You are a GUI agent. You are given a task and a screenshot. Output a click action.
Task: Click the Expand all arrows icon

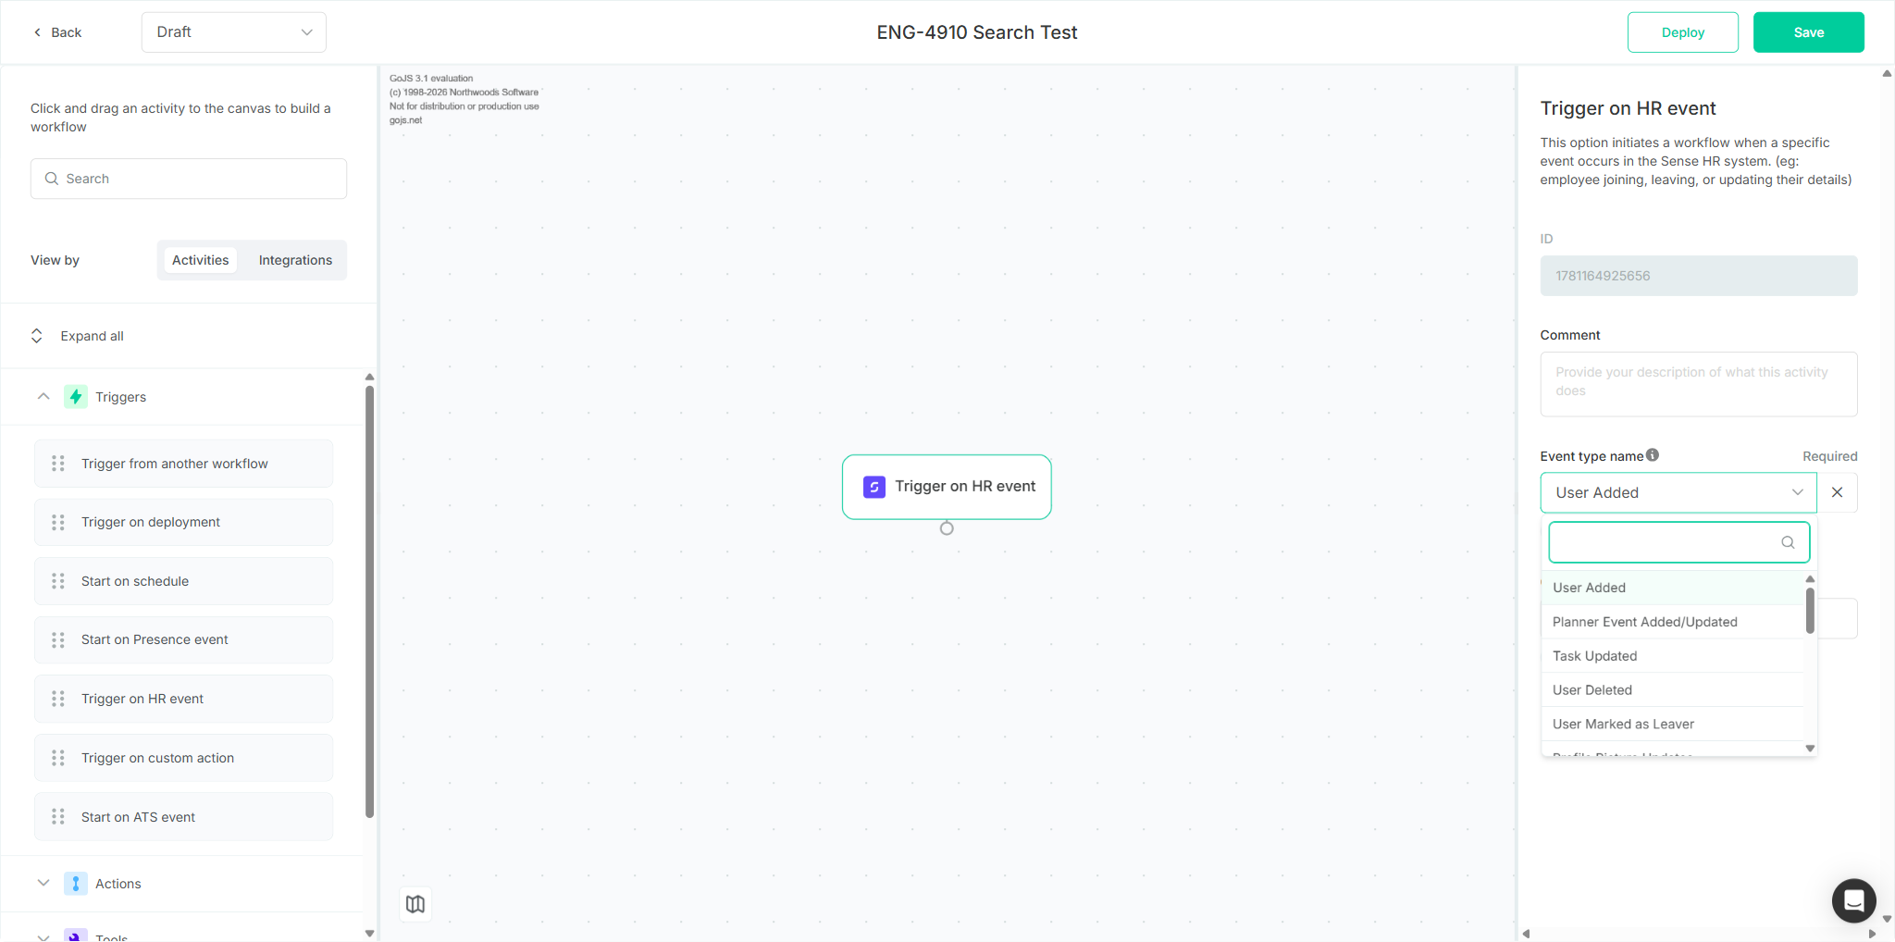coord(37,336)
